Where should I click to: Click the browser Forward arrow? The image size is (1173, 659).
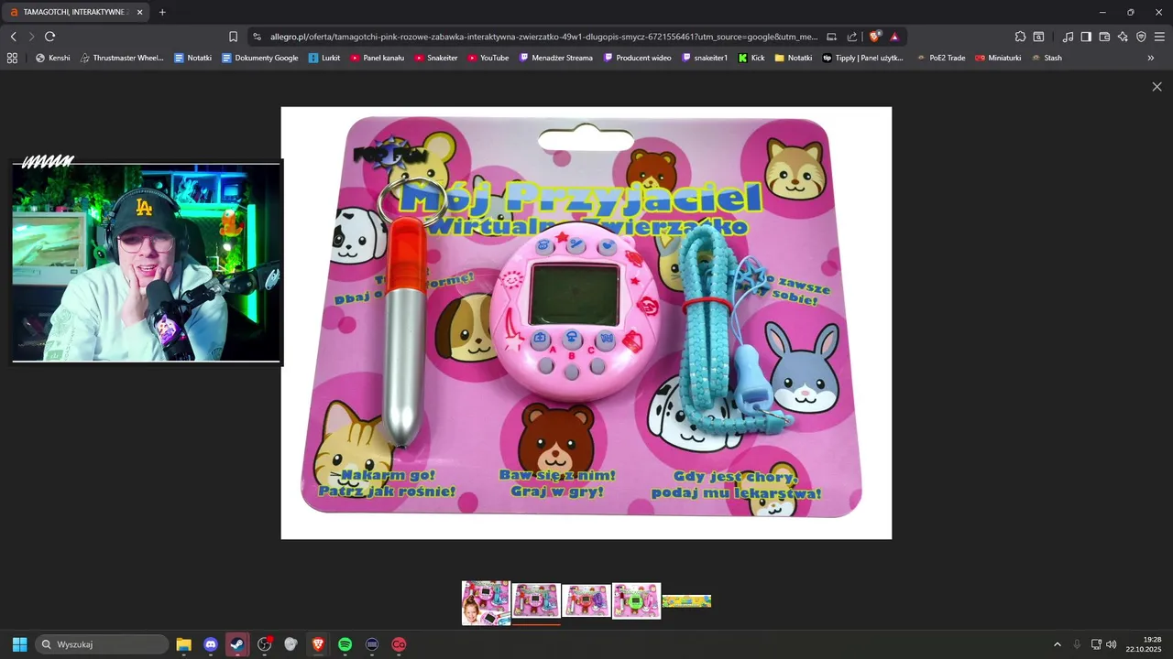[31, 37]
